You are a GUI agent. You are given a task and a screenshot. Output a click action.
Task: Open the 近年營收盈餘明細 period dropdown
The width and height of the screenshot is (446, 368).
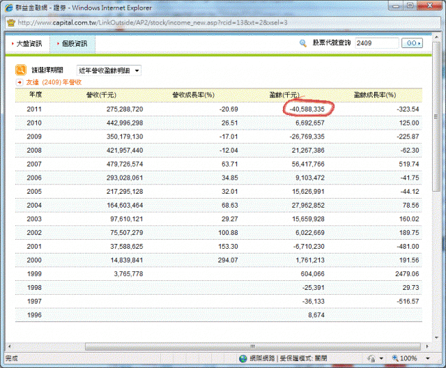click(109, 70)
